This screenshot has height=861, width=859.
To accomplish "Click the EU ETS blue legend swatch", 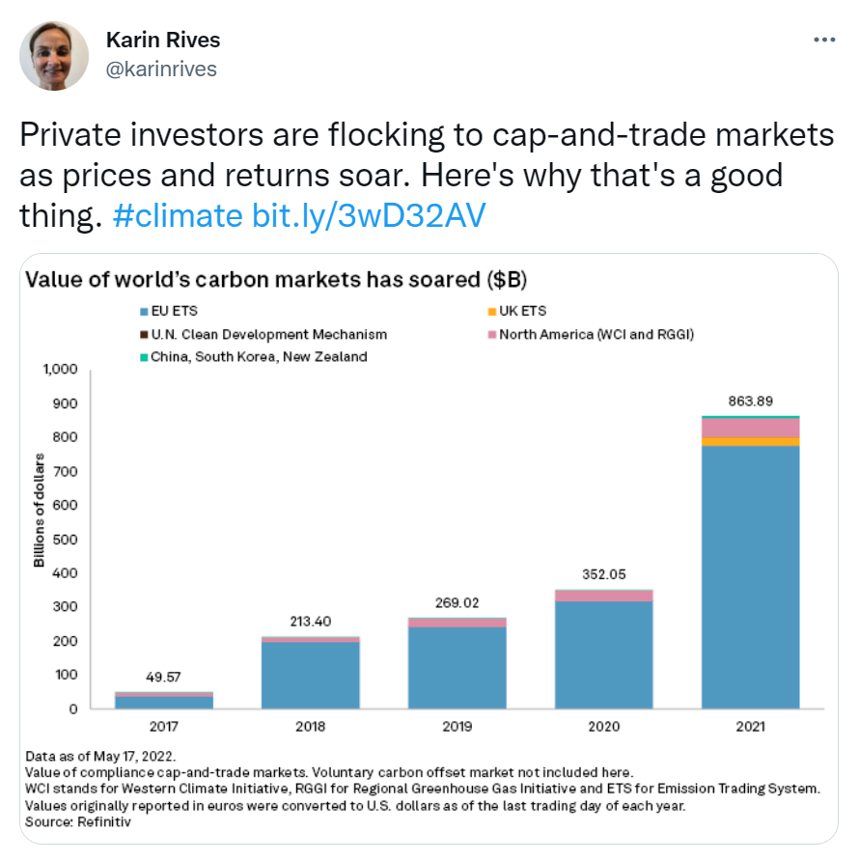I will coord(145,313).
